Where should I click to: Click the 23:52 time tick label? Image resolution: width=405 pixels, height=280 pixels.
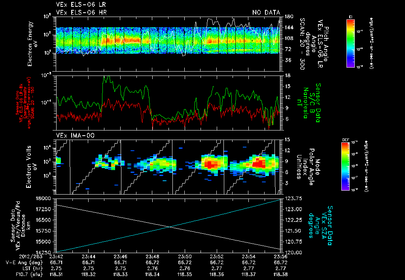tap(216, 257)
